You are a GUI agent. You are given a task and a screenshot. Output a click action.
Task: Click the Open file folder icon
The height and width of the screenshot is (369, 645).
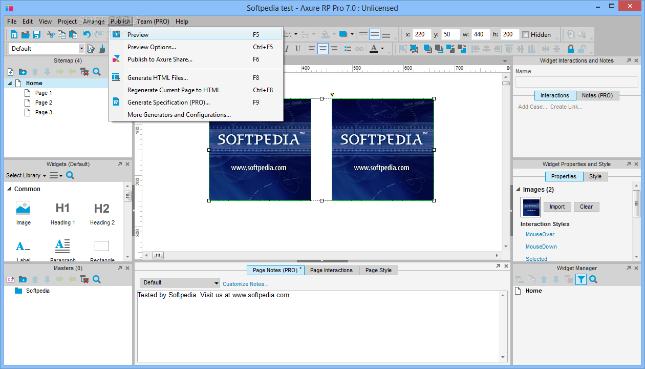tap(25, 34)
